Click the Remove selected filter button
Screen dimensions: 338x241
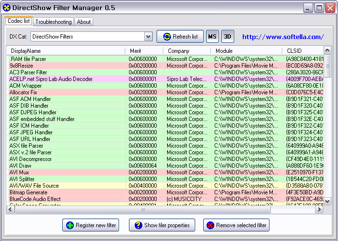236,225
